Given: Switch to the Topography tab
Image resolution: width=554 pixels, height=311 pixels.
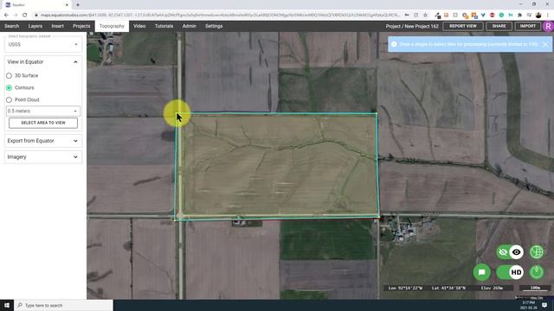Looking at the screenshot, I should (112, 26).
